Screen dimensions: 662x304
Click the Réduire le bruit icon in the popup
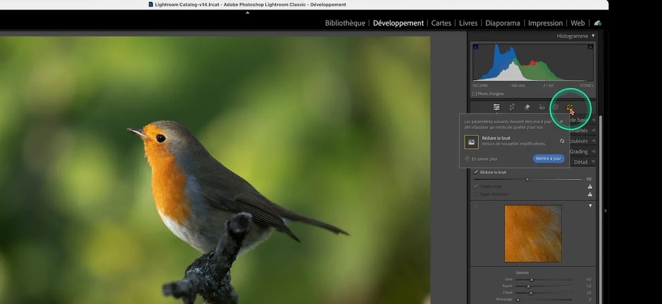pos(471,142)
